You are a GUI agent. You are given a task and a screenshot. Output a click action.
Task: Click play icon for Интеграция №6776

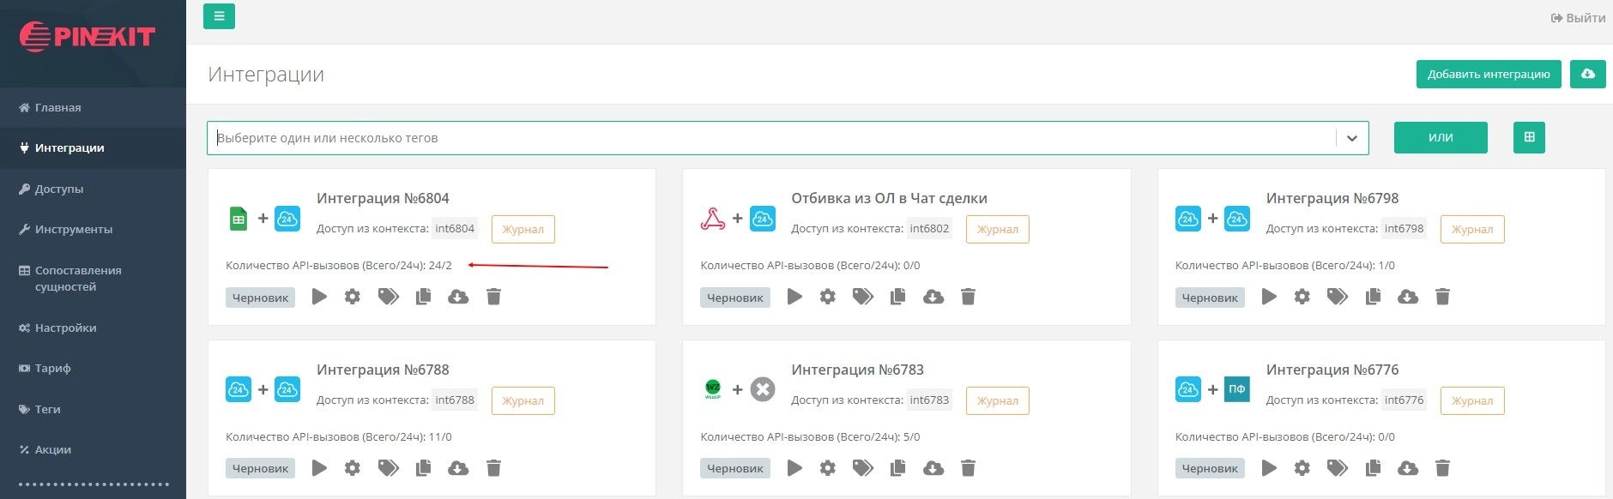coord(1269,468)
